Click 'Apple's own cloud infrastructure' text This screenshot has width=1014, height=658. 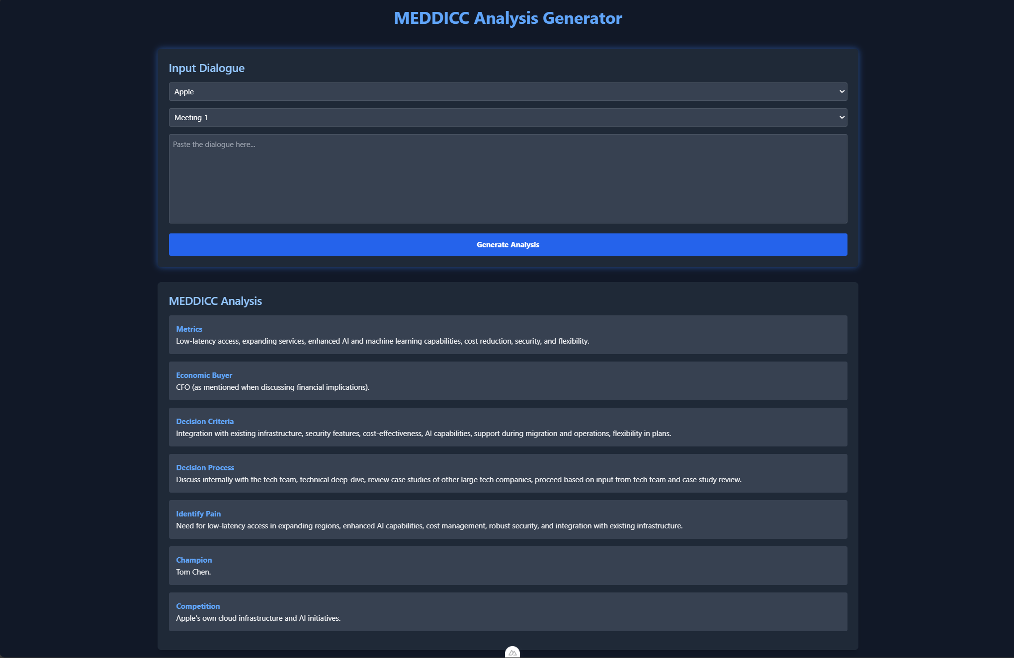(258, 618)
